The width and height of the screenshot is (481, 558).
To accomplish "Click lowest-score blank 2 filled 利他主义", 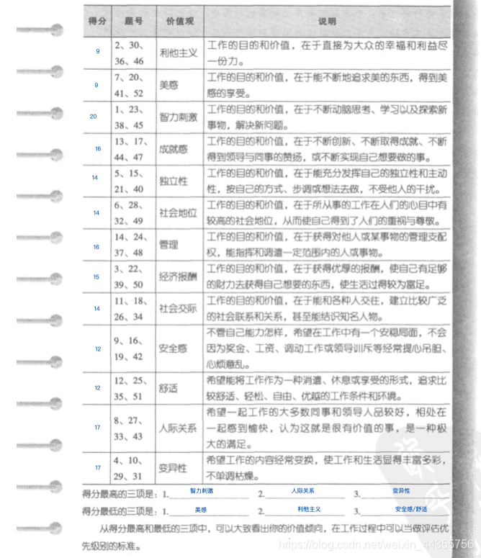I will click(x=305, y=510).
